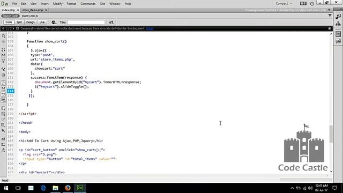343x193 pixels.
Task: Click the Dw application logo
Action: click(5, 4)
